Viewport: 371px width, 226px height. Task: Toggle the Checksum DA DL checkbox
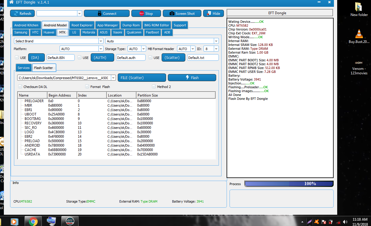coord(20,86)
